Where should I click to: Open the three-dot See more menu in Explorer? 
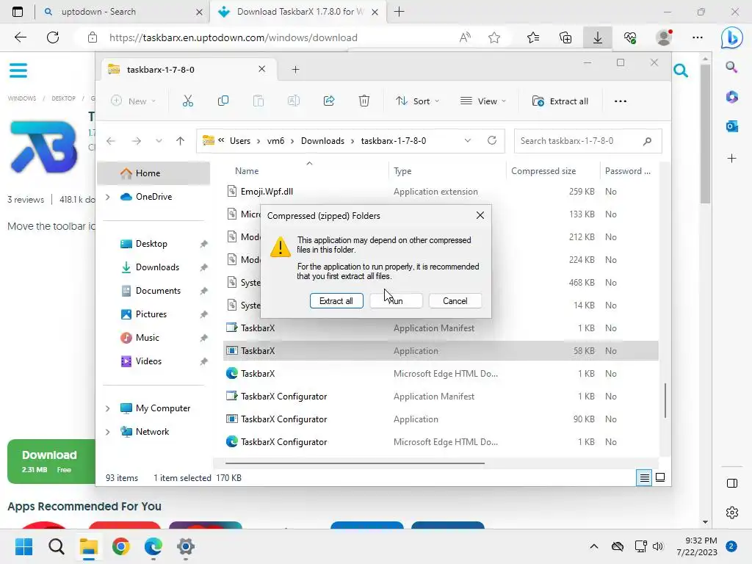620,101
